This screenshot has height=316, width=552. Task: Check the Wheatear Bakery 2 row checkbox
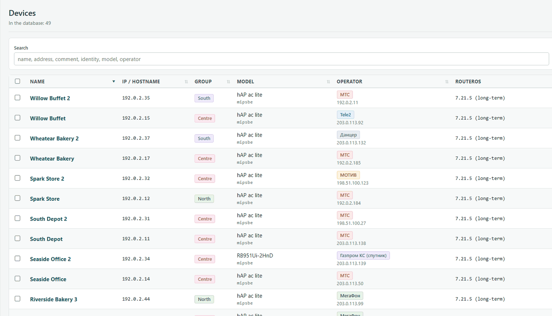point(17,138)
